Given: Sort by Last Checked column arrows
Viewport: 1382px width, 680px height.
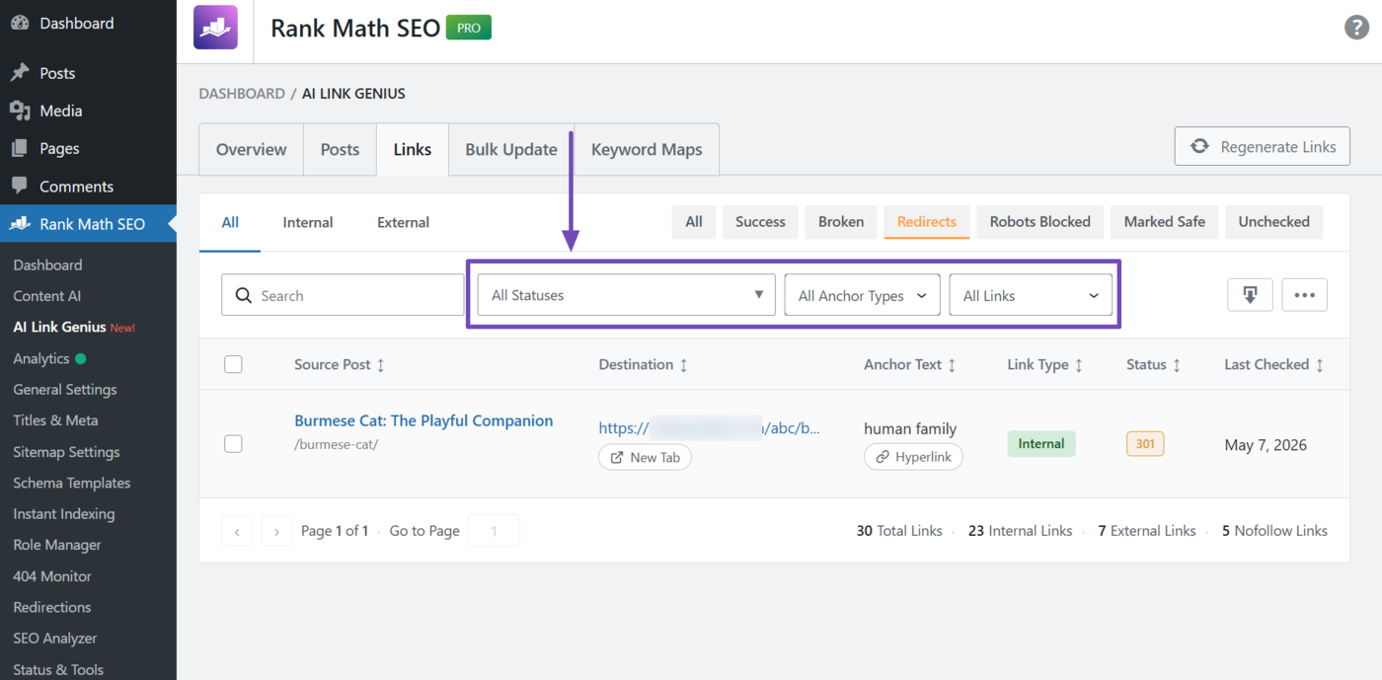Looking at the screenshot, I should (x=1320, y=365).
